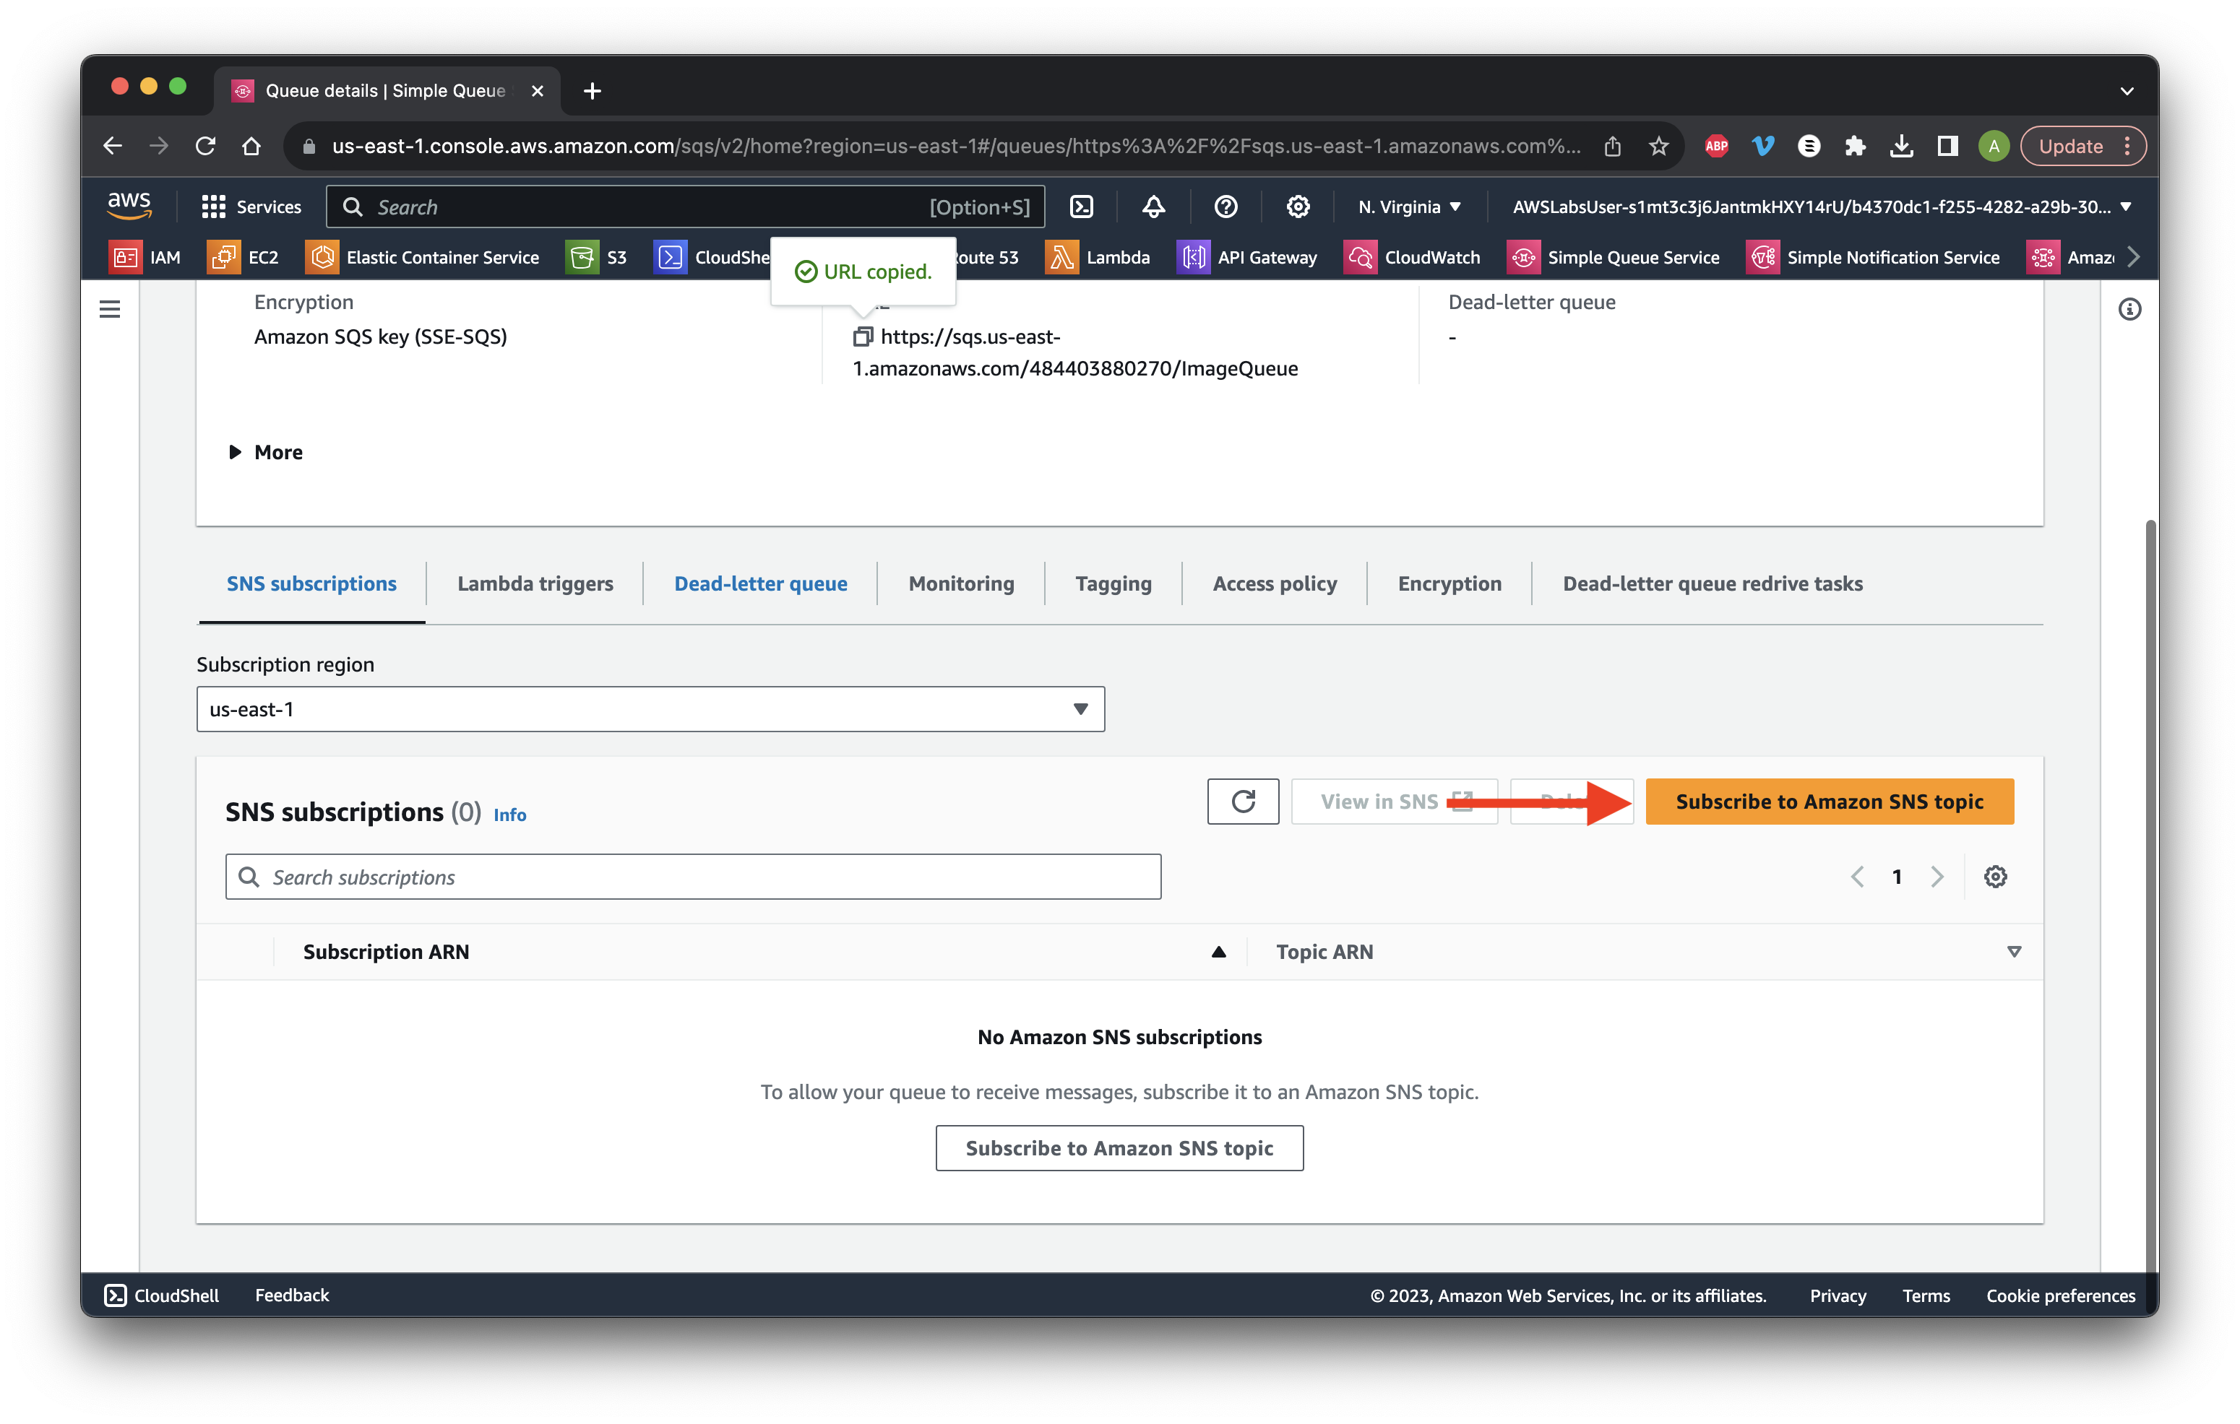Click the Search subscriptions field

point(693,877)
